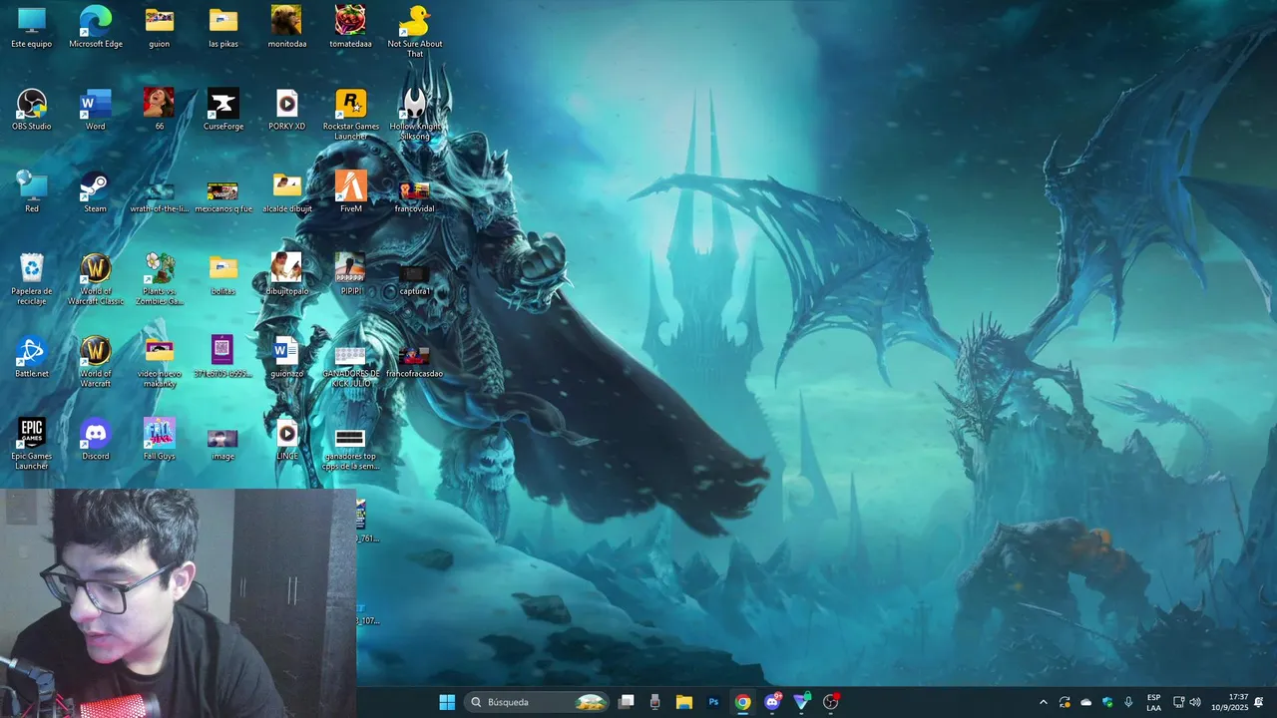1277x718 pixels.
Task: Select the OBS Studio shortcut
Action: [32, 110]
